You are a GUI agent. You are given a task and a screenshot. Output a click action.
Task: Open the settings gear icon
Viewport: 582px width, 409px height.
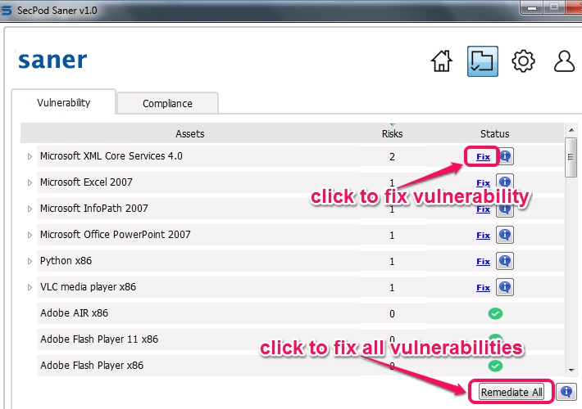tap(523, 61)
